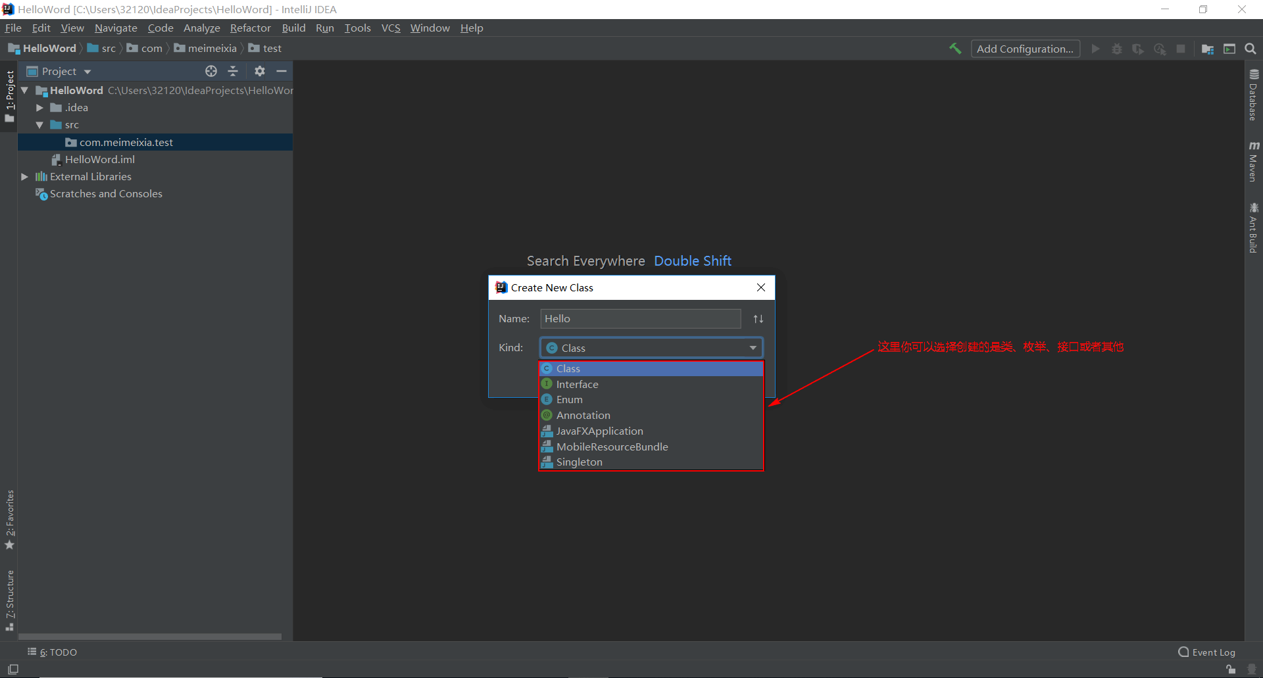This screenshot has width=1263, height=678.
Task: Click the com breadcrumb
Action: [x=145, y=49]
